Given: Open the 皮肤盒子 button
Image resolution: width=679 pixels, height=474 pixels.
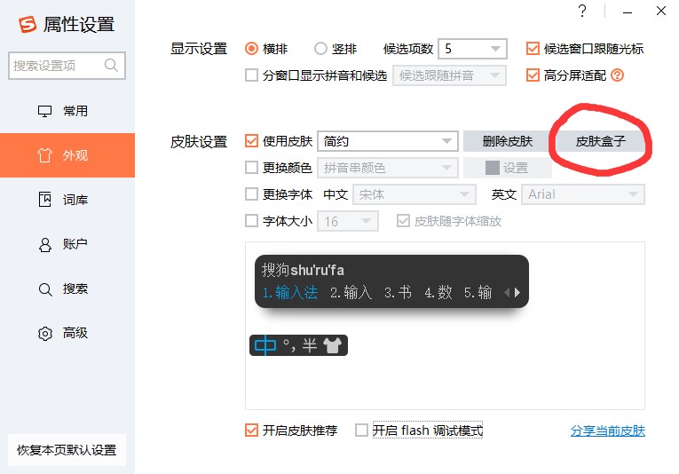Looking at the screenshot, I should (x=600, y=141).
